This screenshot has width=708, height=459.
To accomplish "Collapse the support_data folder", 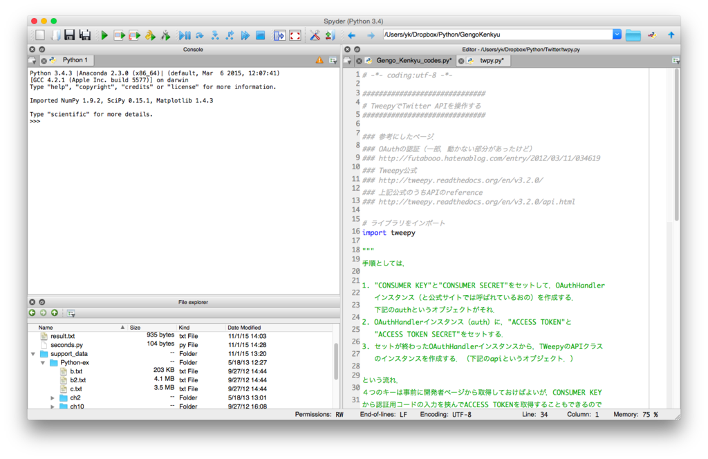I will pos(33,354).
